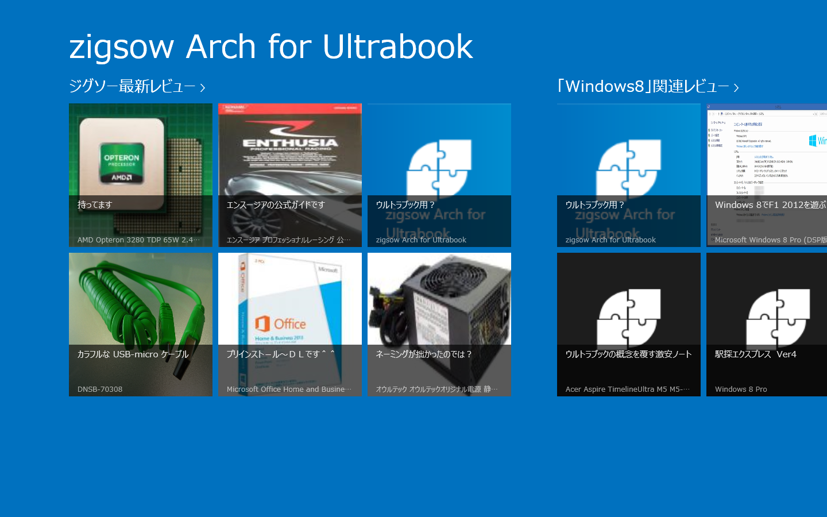The height and width of the screenshot is (517, 827).
Task: Click the page title zigsow Arch for Ultrabook
Action: 271,47
